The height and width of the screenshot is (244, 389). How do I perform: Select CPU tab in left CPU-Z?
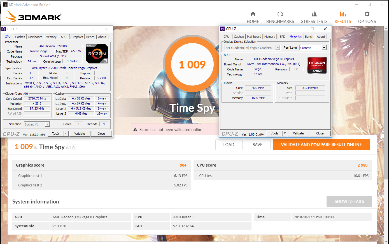tap(8, 37)
